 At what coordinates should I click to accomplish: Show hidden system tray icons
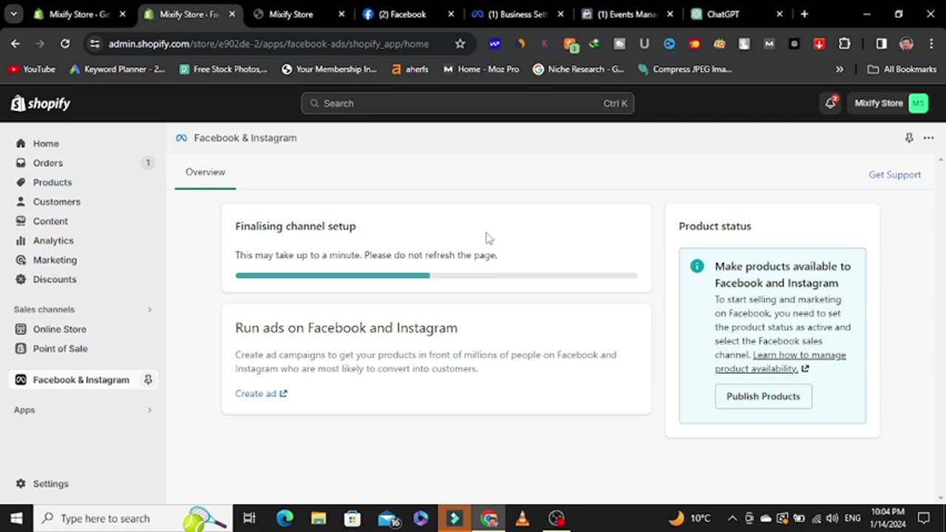coord(732,518)
